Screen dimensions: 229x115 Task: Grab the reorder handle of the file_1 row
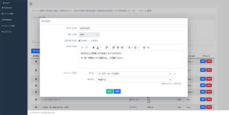pos(36,100)
